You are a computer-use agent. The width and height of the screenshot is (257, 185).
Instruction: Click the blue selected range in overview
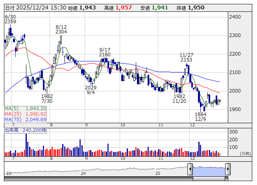click(x=209, y=169)
